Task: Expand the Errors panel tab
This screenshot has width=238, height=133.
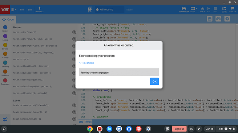Action: coord(85,122)
